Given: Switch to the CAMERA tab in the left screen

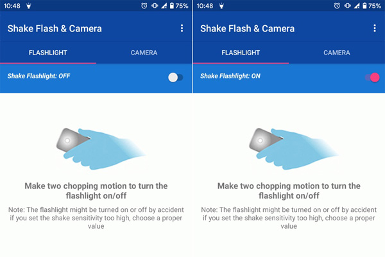Looking at the screenshot, I should coord(144,53).
